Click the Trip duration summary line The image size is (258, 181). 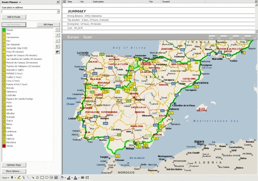[88, 20]
